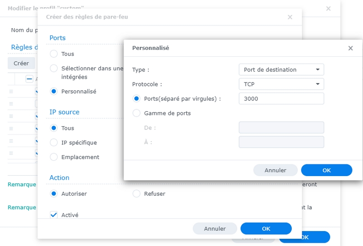Select the Personnalisé ports radio button
The width and height of the screenshot is (363, 246).
[54, 91]
